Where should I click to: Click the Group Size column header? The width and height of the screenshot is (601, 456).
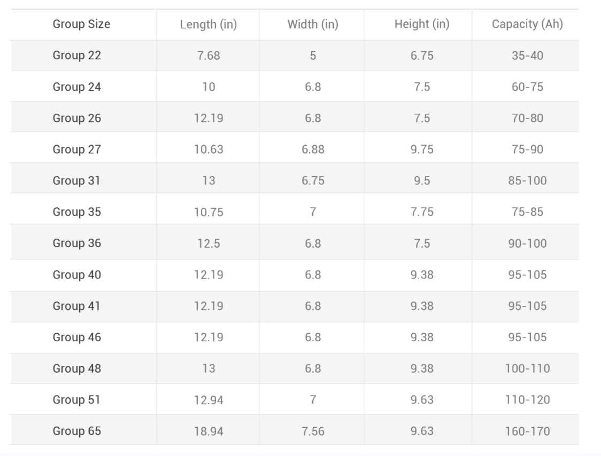click(81, 24)
